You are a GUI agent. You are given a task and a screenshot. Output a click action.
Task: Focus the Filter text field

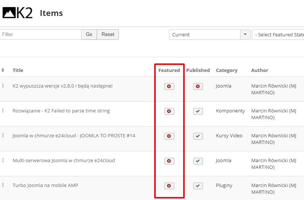(x=41, y=35)
